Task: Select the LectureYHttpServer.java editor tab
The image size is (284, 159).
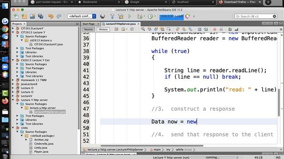Action: [x=121, y=24]
